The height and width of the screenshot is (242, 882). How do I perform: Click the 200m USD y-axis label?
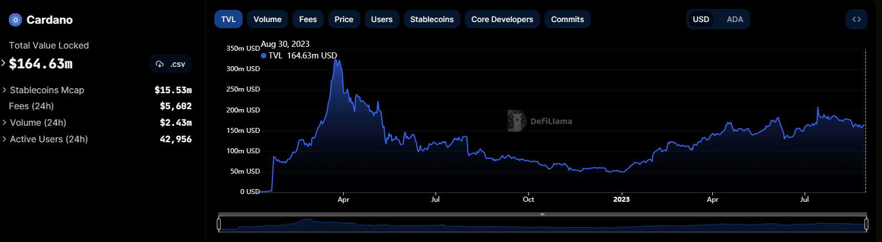(243, 110)
